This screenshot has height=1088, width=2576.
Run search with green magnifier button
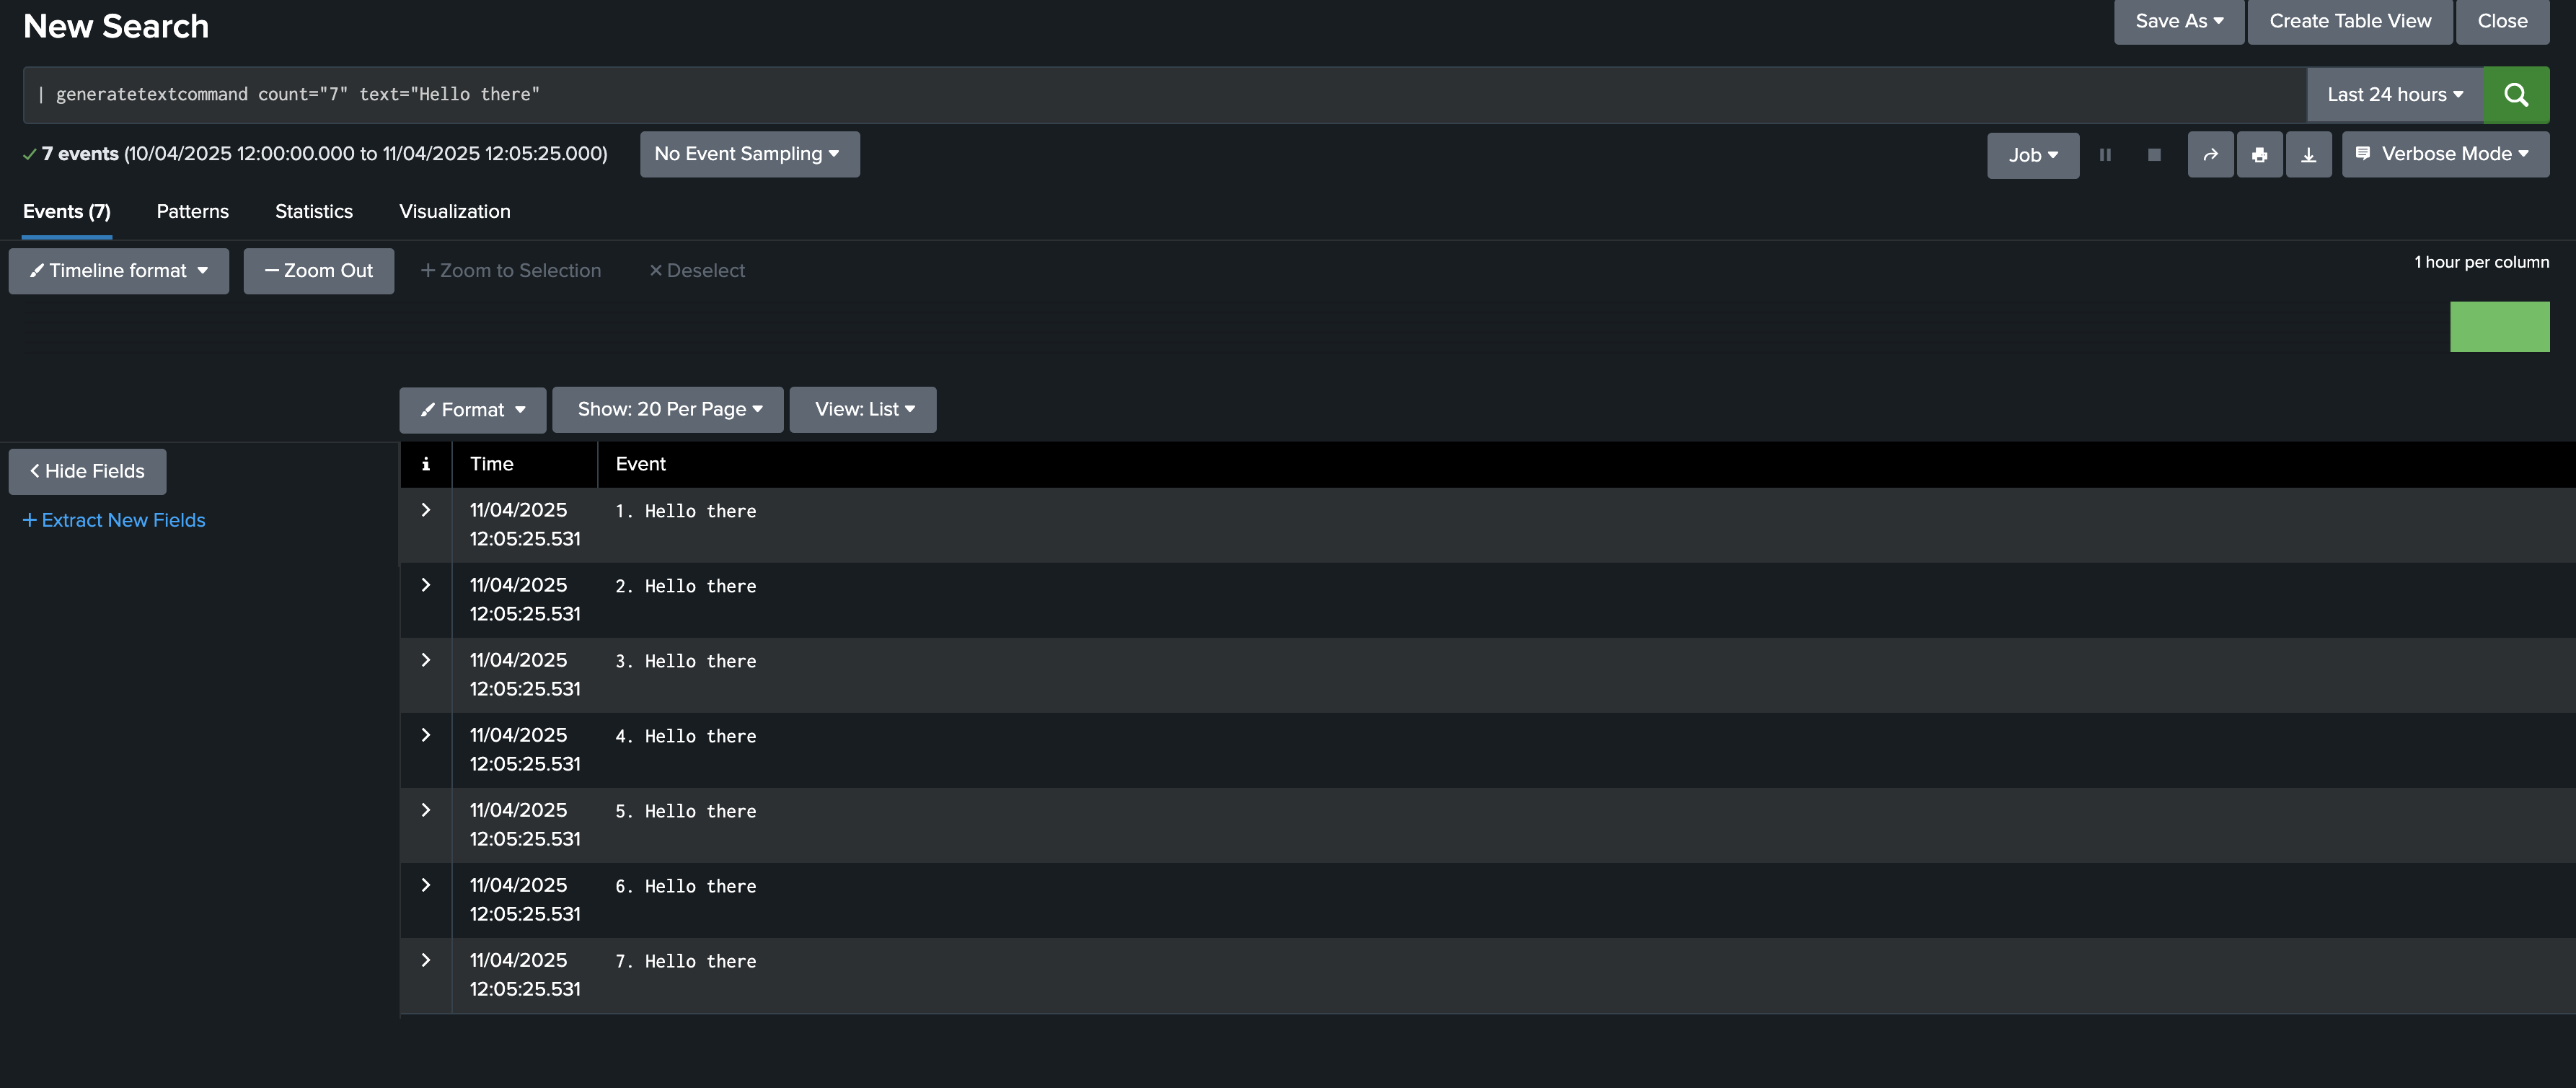coord(2516,95)
